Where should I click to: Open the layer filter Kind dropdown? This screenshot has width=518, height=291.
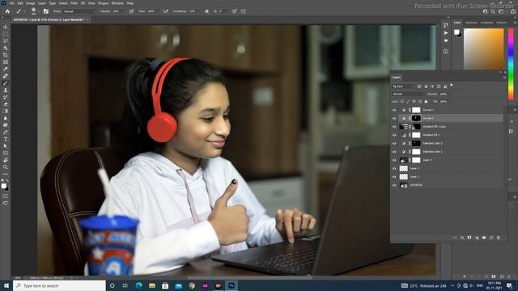point(403,86)
